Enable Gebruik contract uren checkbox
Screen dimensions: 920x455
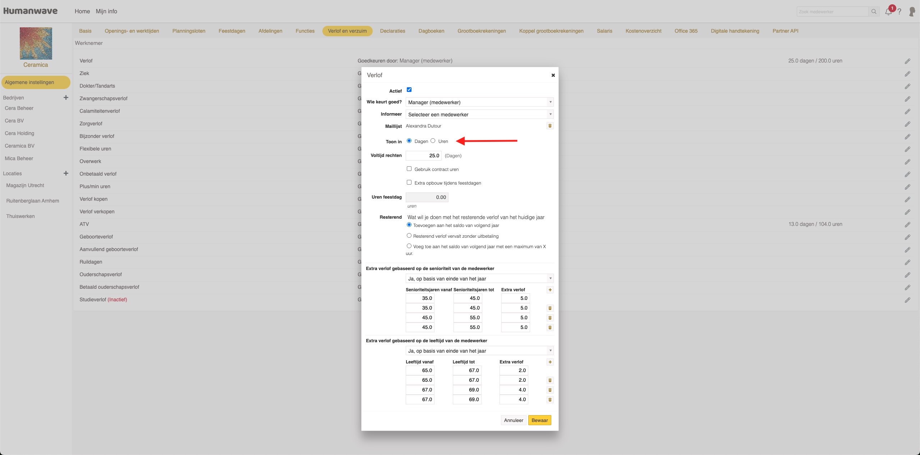[x=409, y=169]
